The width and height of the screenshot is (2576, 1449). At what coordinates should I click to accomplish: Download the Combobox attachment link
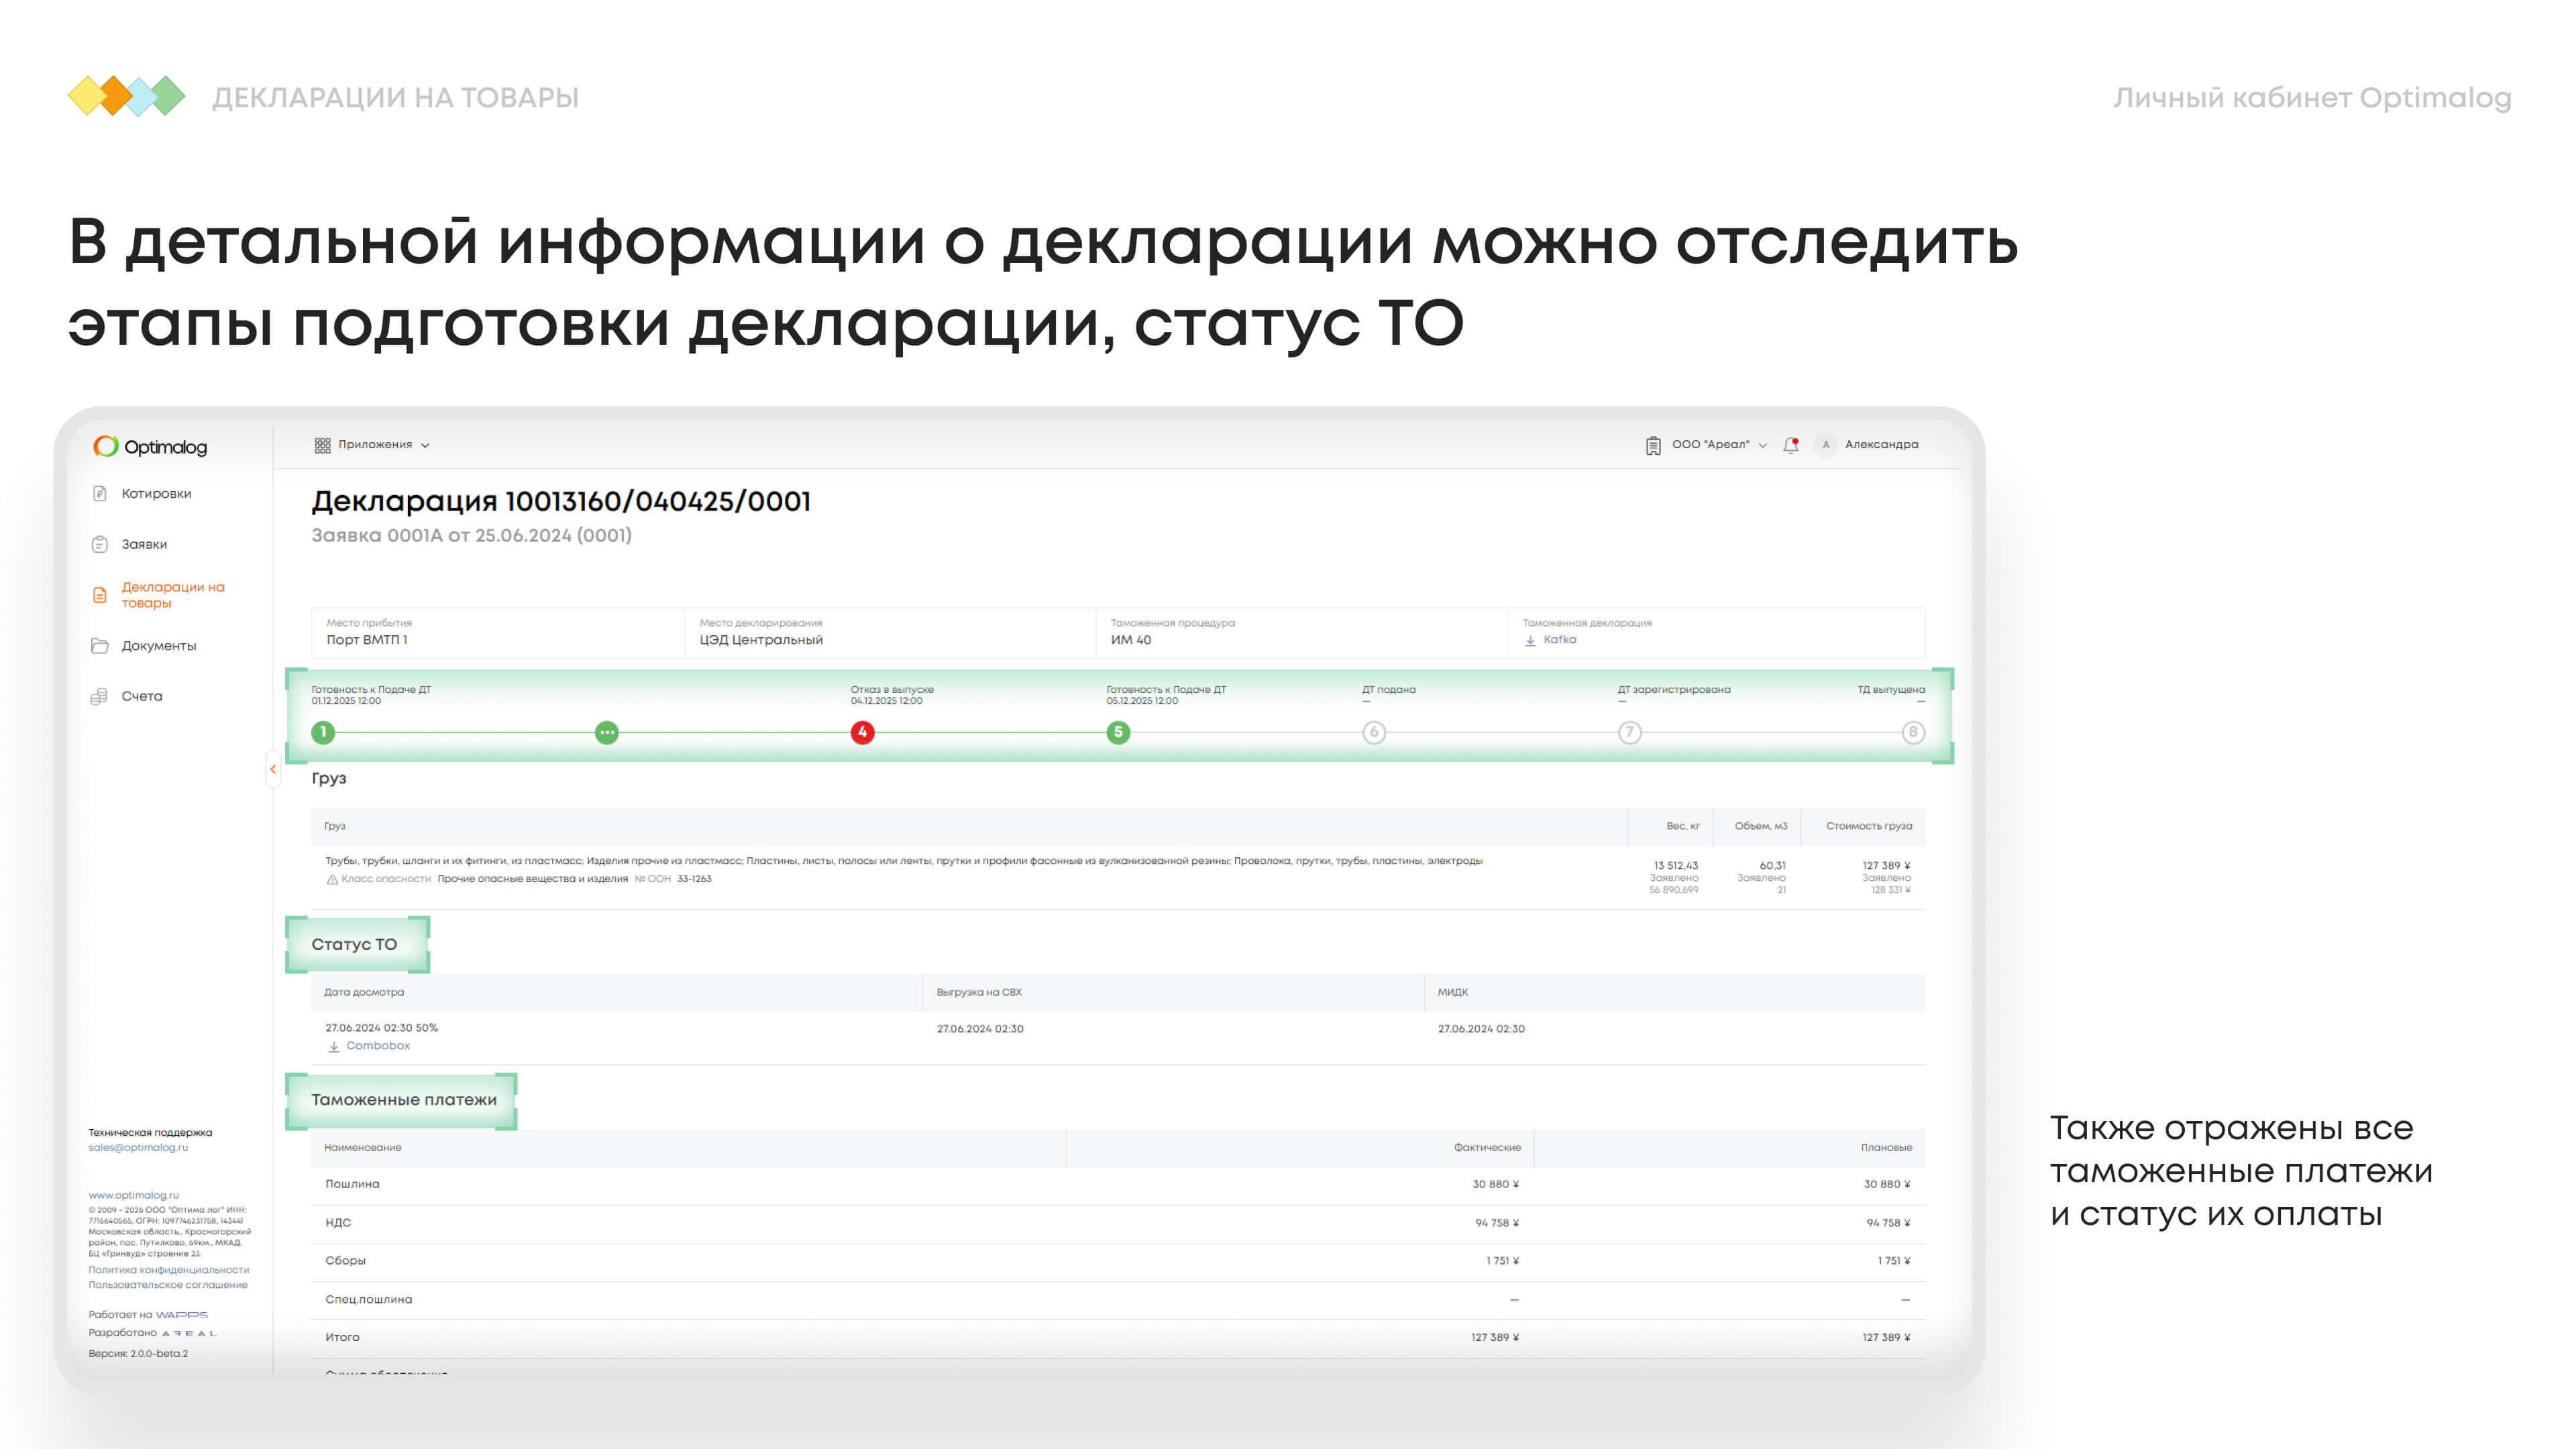click(377, 1046)
